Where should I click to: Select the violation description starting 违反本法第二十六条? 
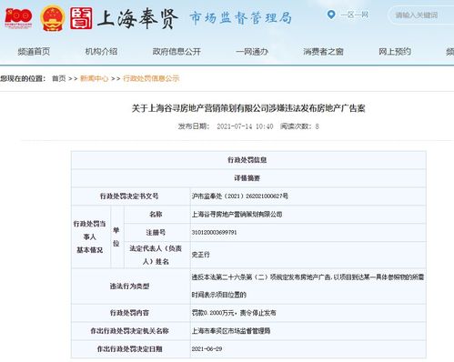point(308,286)
